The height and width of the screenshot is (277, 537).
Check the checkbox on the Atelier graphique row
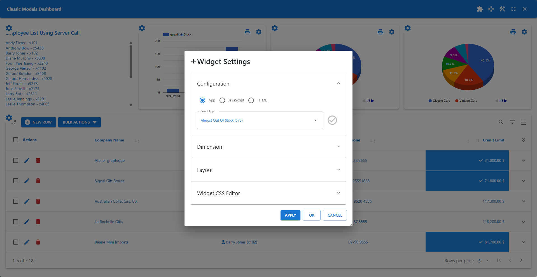pos(16,160)
